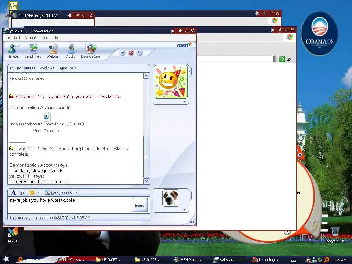Click chat scrollbar down arrow
Screen dimensions: 352x264
(x=146, y=181)
